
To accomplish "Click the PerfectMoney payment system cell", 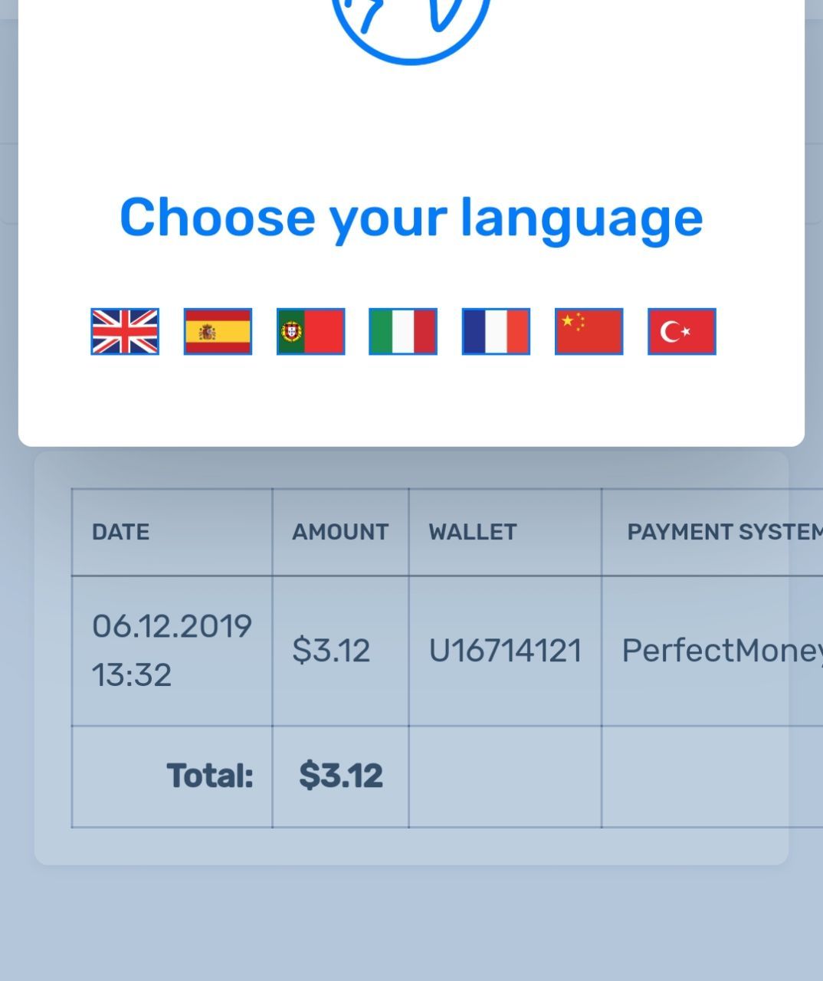I will pos(719,651).
